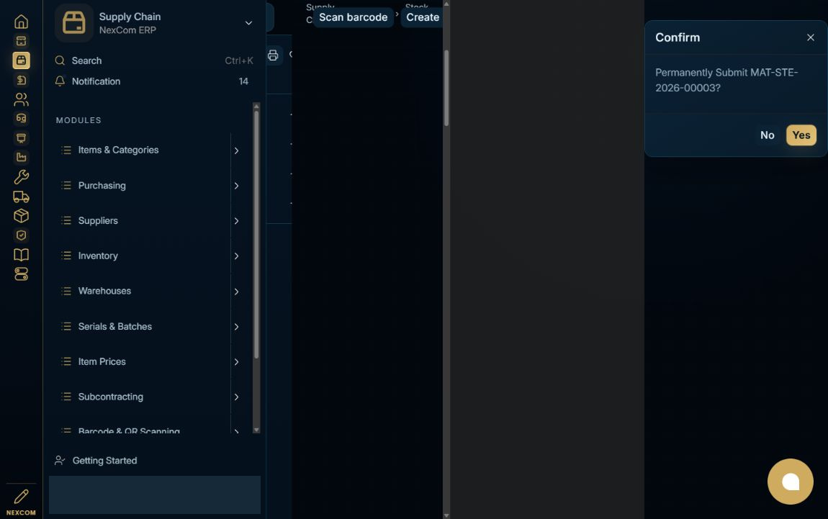Viewport: 828px width, 519px height.
Task: Expand Serials & Batches chevron
Action: coord(237,327)
